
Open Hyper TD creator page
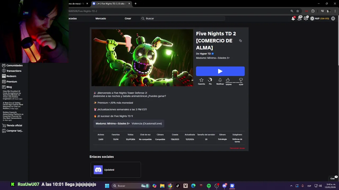click(205, 54)
